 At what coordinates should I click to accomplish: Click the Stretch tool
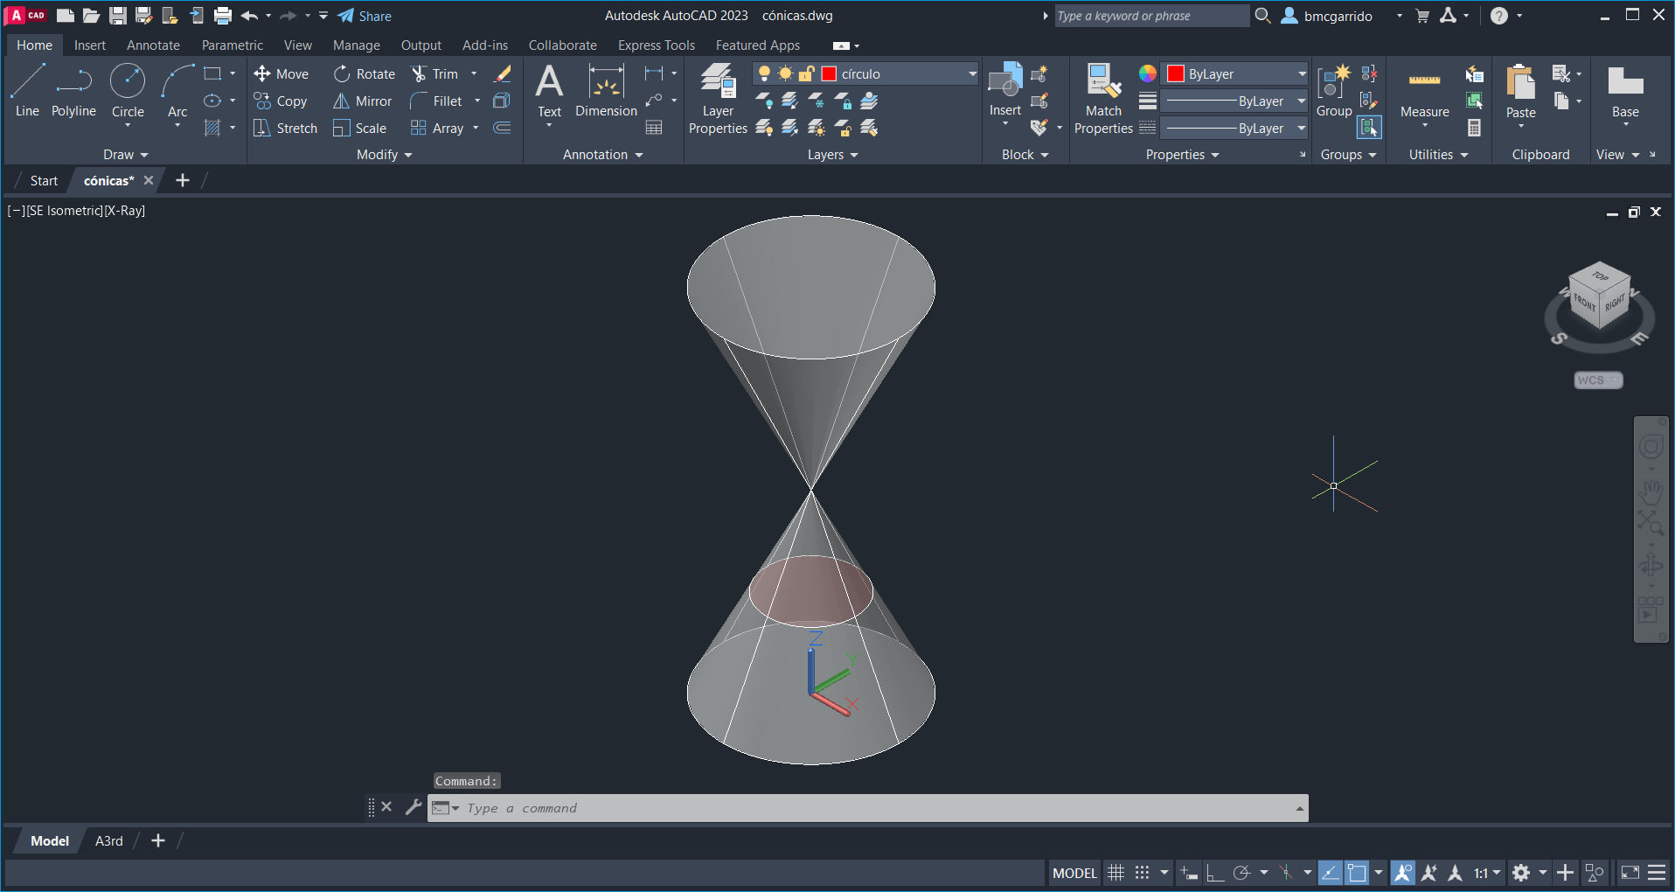click(x=285, y=129)
